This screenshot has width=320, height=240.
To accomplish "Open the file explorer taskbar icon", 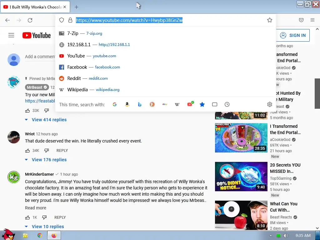I will point(25,236).
